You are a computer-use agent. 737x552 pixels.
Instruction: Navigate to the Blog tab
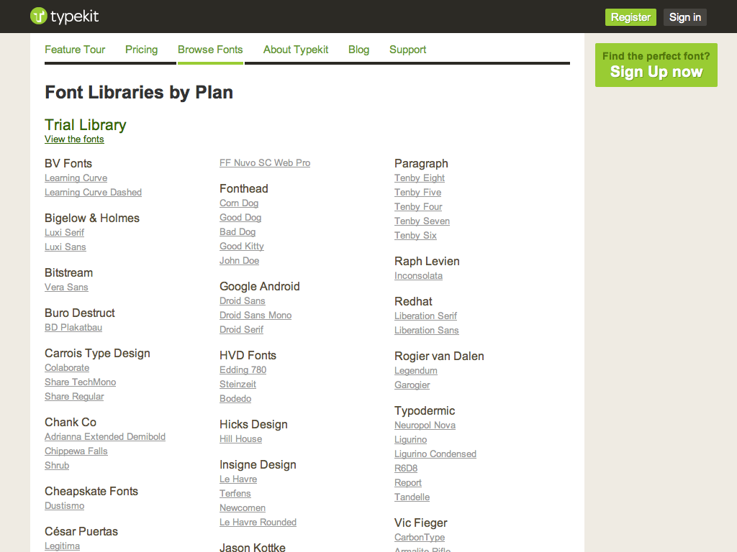point(358,50)
